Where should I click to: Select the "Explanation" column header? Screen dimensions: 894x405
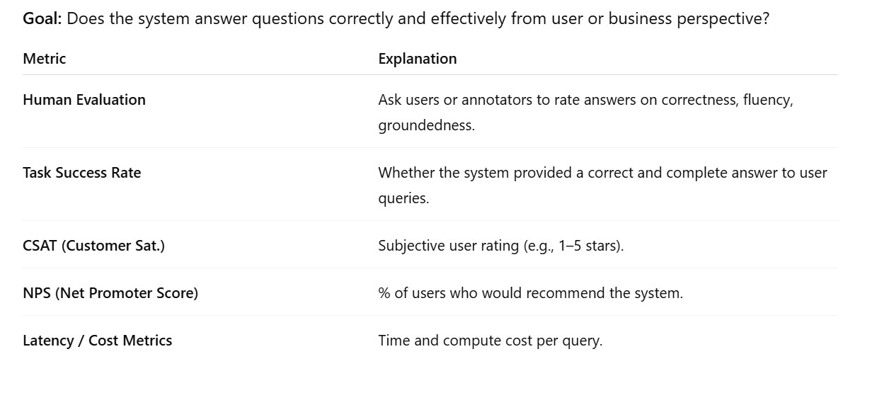click(x=417, y=59)
